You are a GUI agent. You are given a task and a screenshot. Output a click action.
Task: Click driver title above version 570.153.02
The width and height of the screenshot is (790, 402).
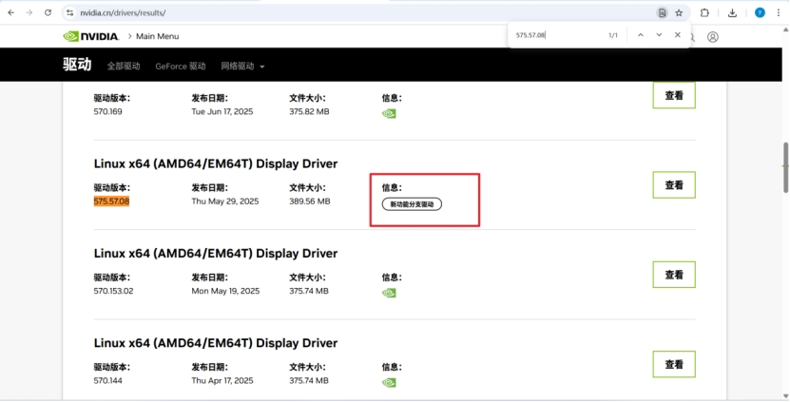216,254
